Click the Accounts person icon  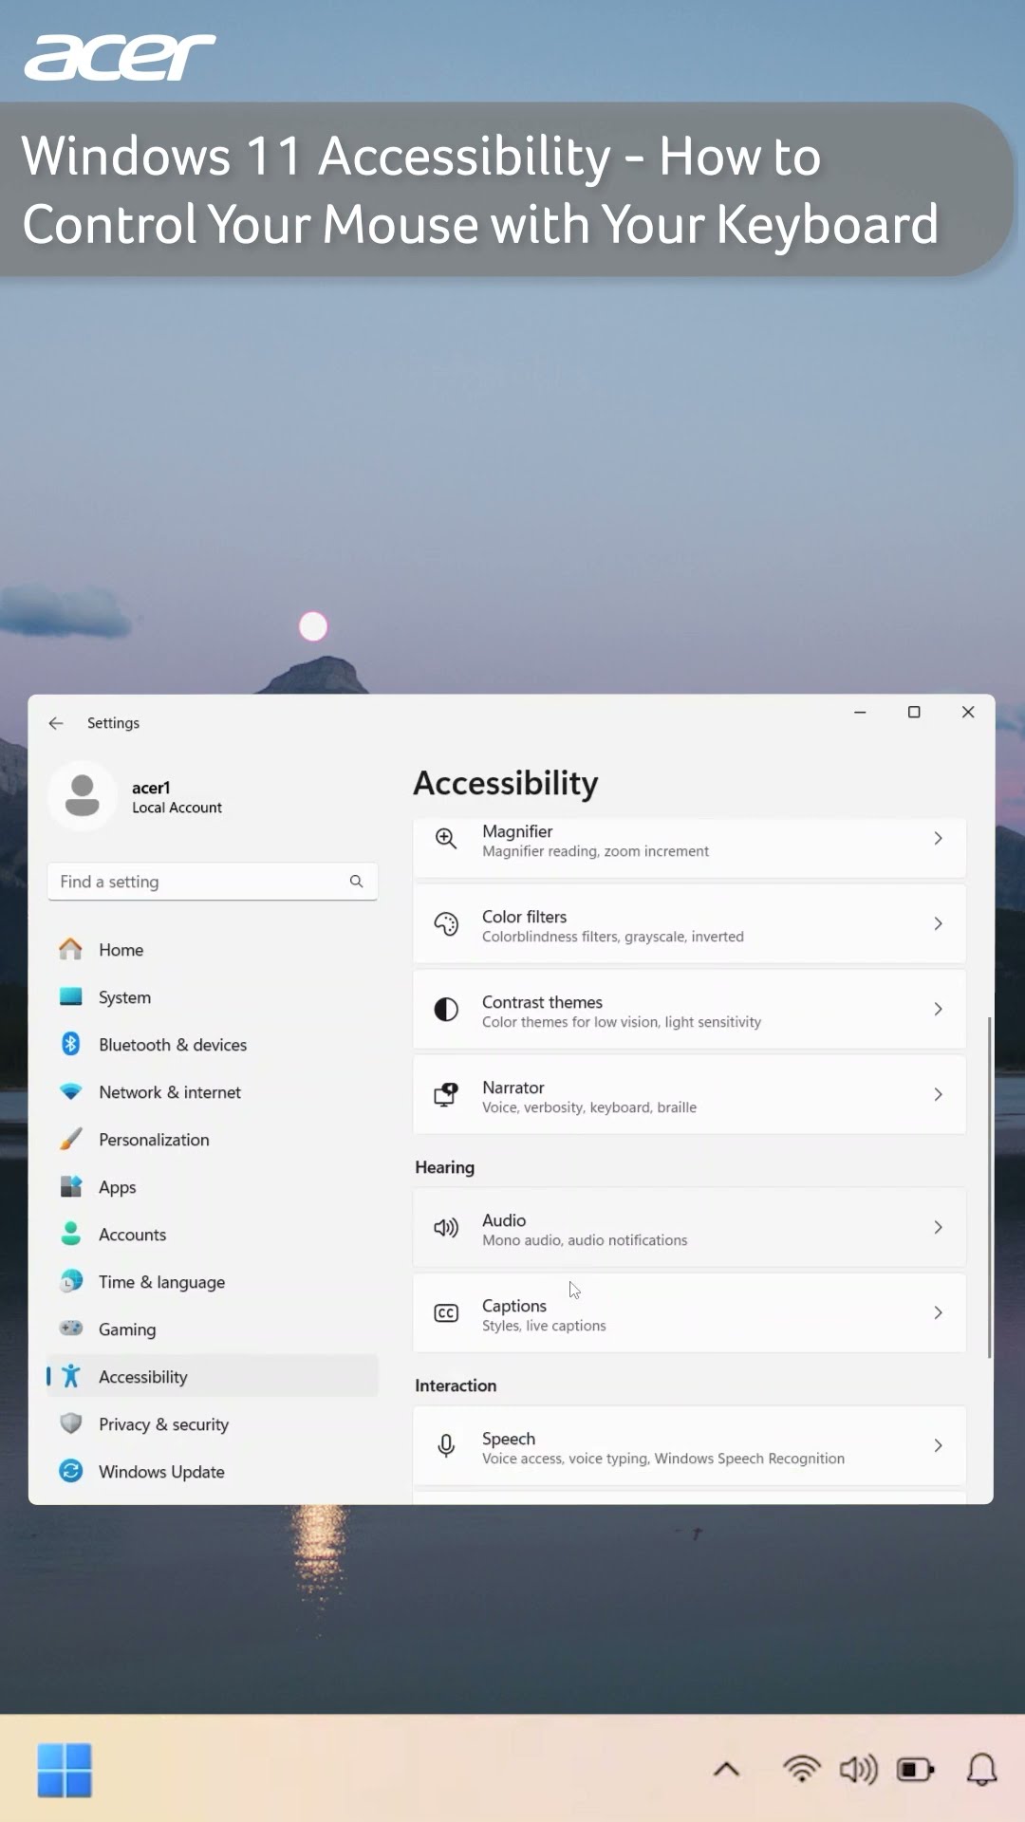click(x=70, y=1234)
